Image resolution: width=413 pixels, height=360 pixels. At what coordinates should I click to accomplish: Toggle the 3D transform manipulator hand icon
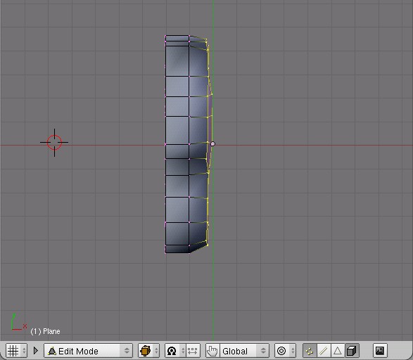click(x=212, y=351)
